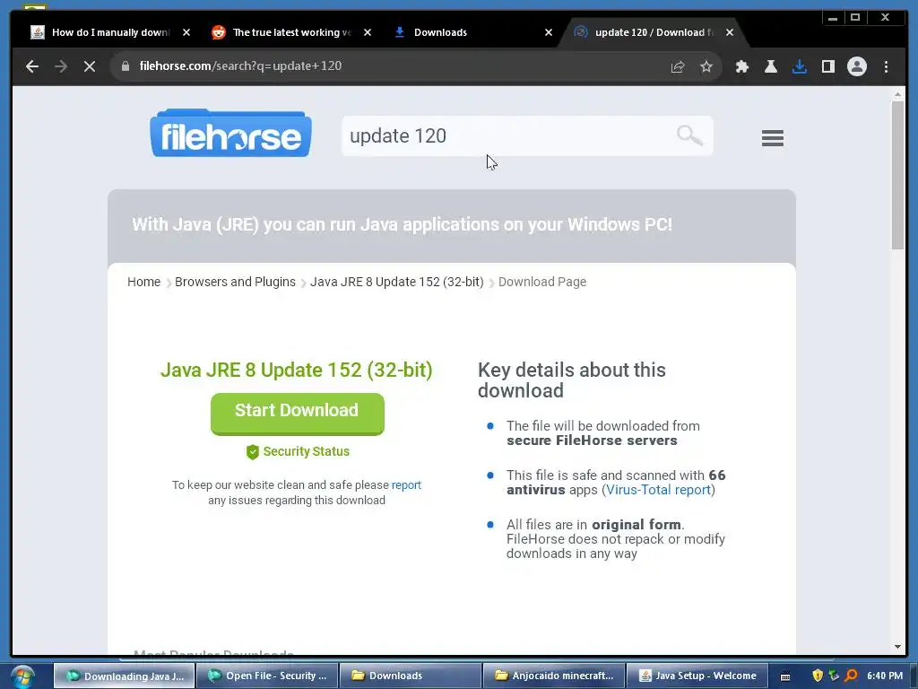
Task: Open Java JRE 8 Update 152 breadcrumb
Action: coord(396,282)
